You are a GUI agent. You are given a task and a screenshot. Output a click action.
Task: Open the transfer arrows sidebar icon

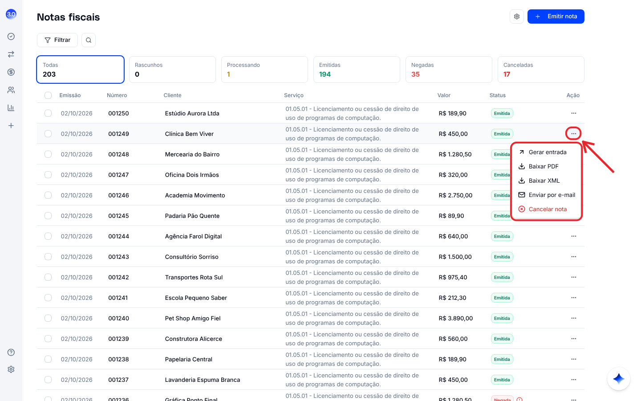click(x=11, y=54)
